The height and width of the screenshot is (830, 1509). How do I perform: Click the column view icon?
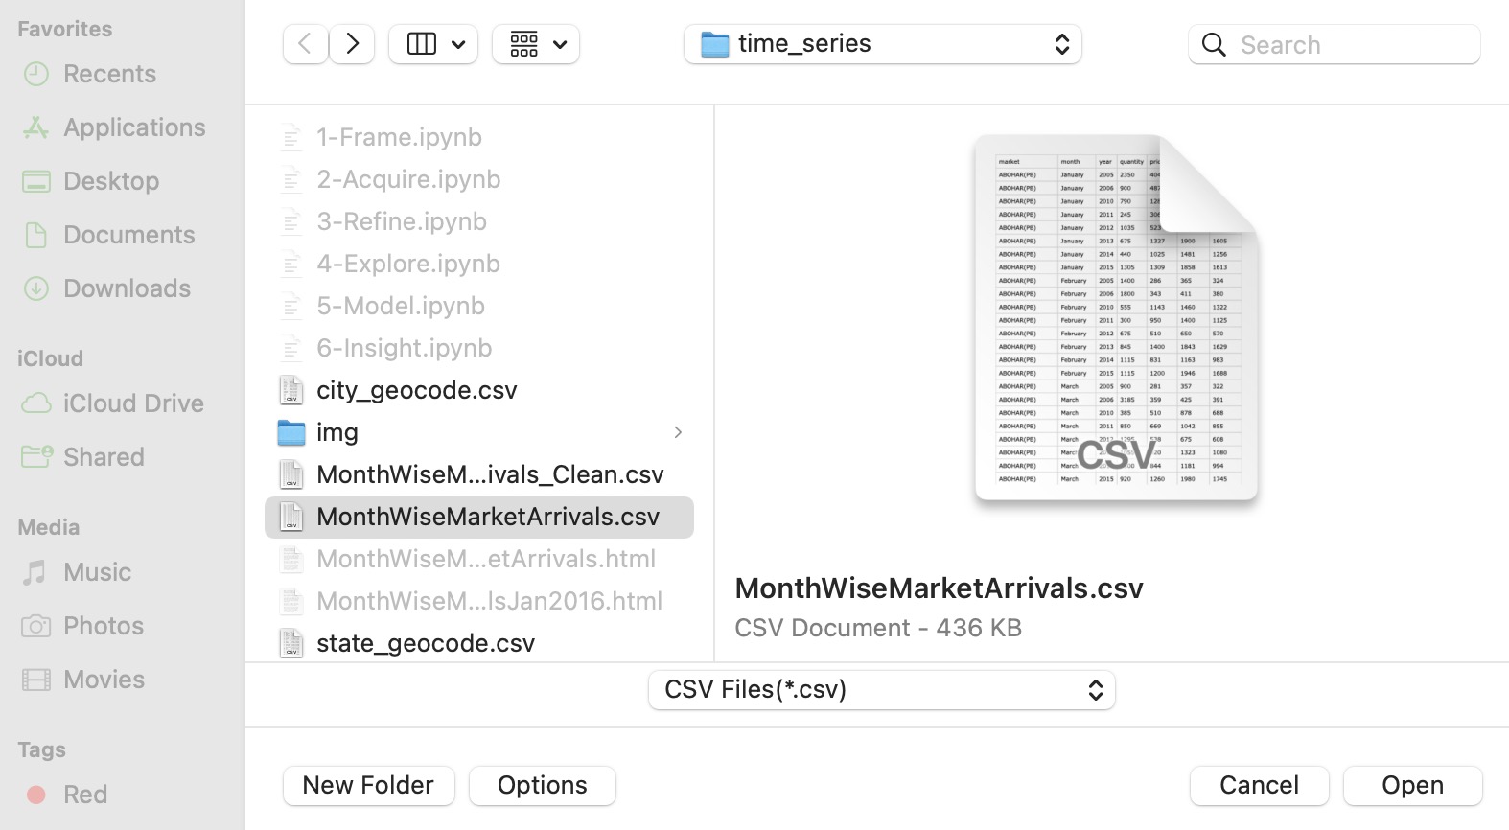[x=422, y=44]
